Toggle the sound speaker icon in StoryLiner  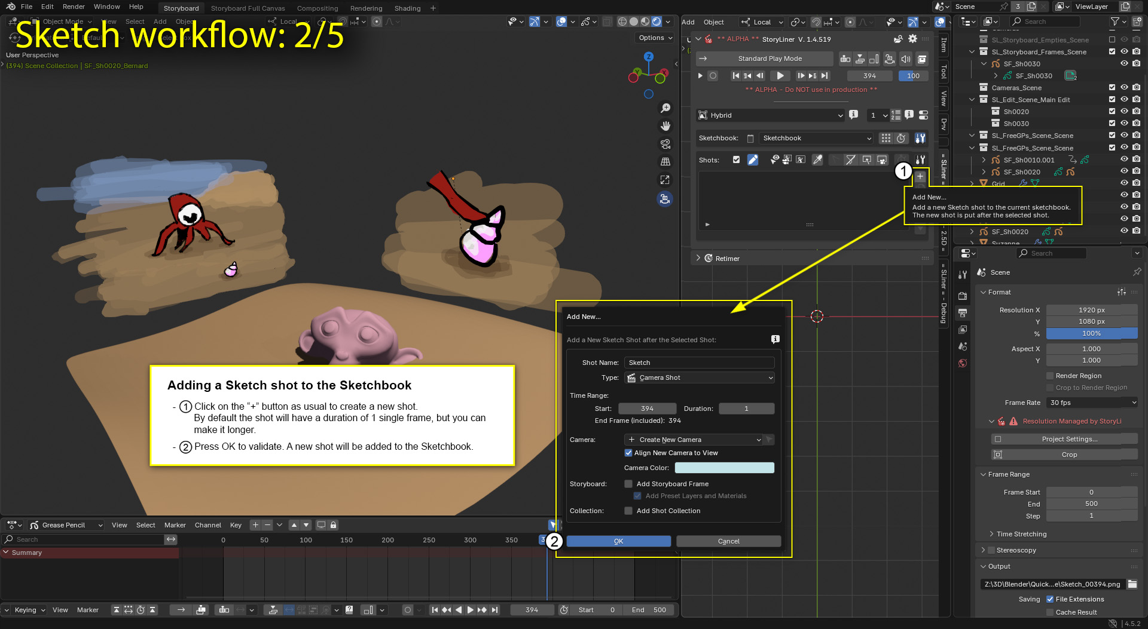[x=906, y=59]
